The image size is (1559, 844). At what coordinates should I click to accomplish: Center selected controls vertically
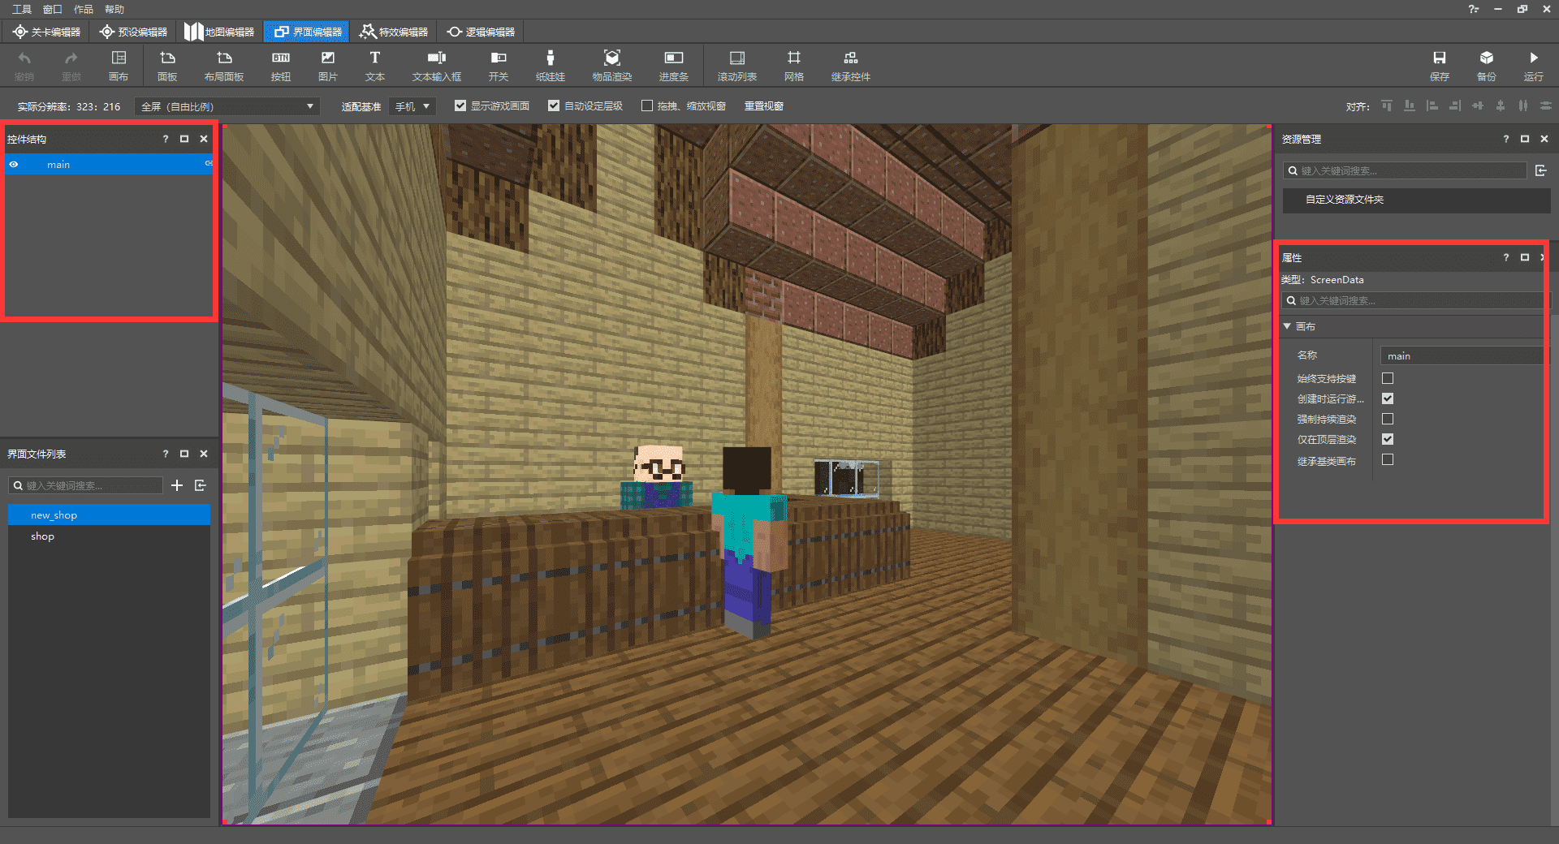(1501, 105)
